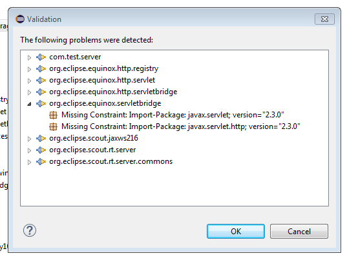The image size is (347, 260).
Task: Open the help question mark icon
Action: coord(30,230)
